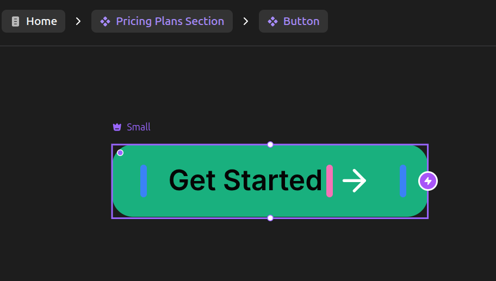This screenshot has height=281, width=496.
Task: Click the corner radius handle at top-left
Action: point(120,153)
